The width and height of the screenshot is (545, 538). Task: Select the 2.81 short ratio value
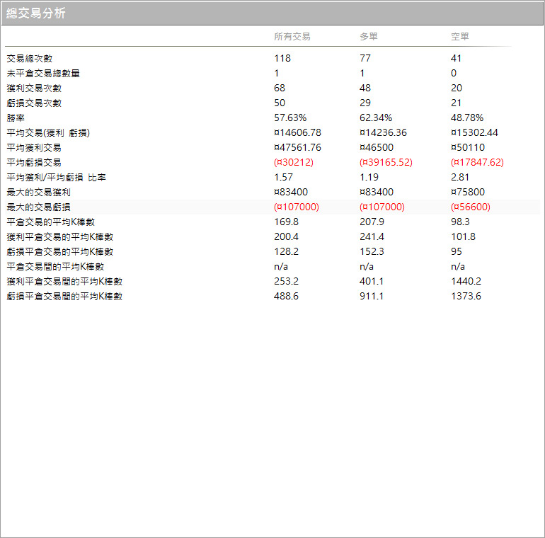[x=460, y=178]
